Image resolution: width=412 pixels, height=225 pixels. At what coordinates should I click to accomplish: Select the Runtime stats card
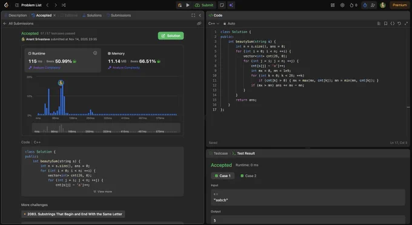tap(63, 60)
